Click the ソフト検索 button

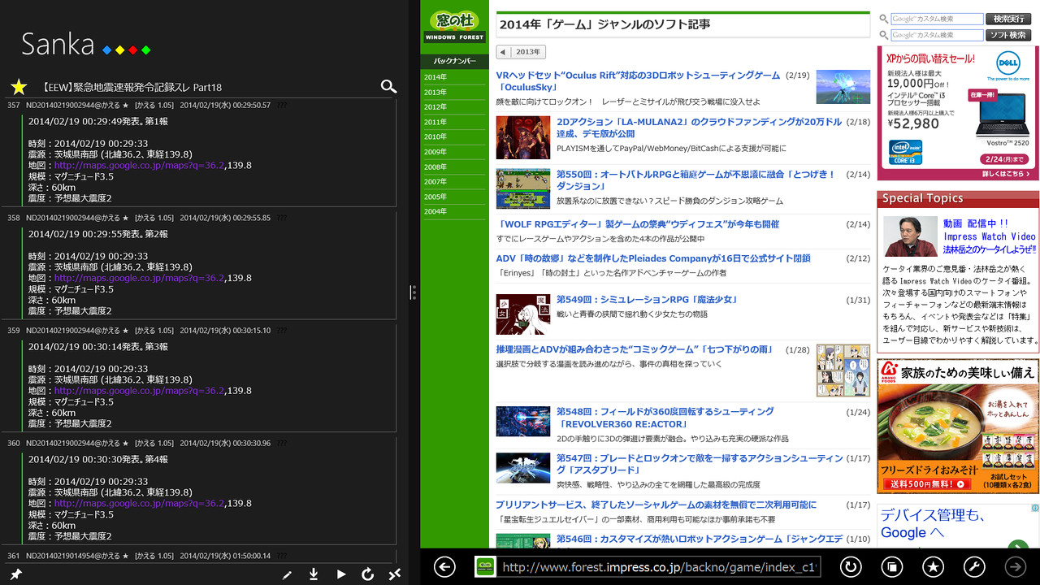(1008, 35)
